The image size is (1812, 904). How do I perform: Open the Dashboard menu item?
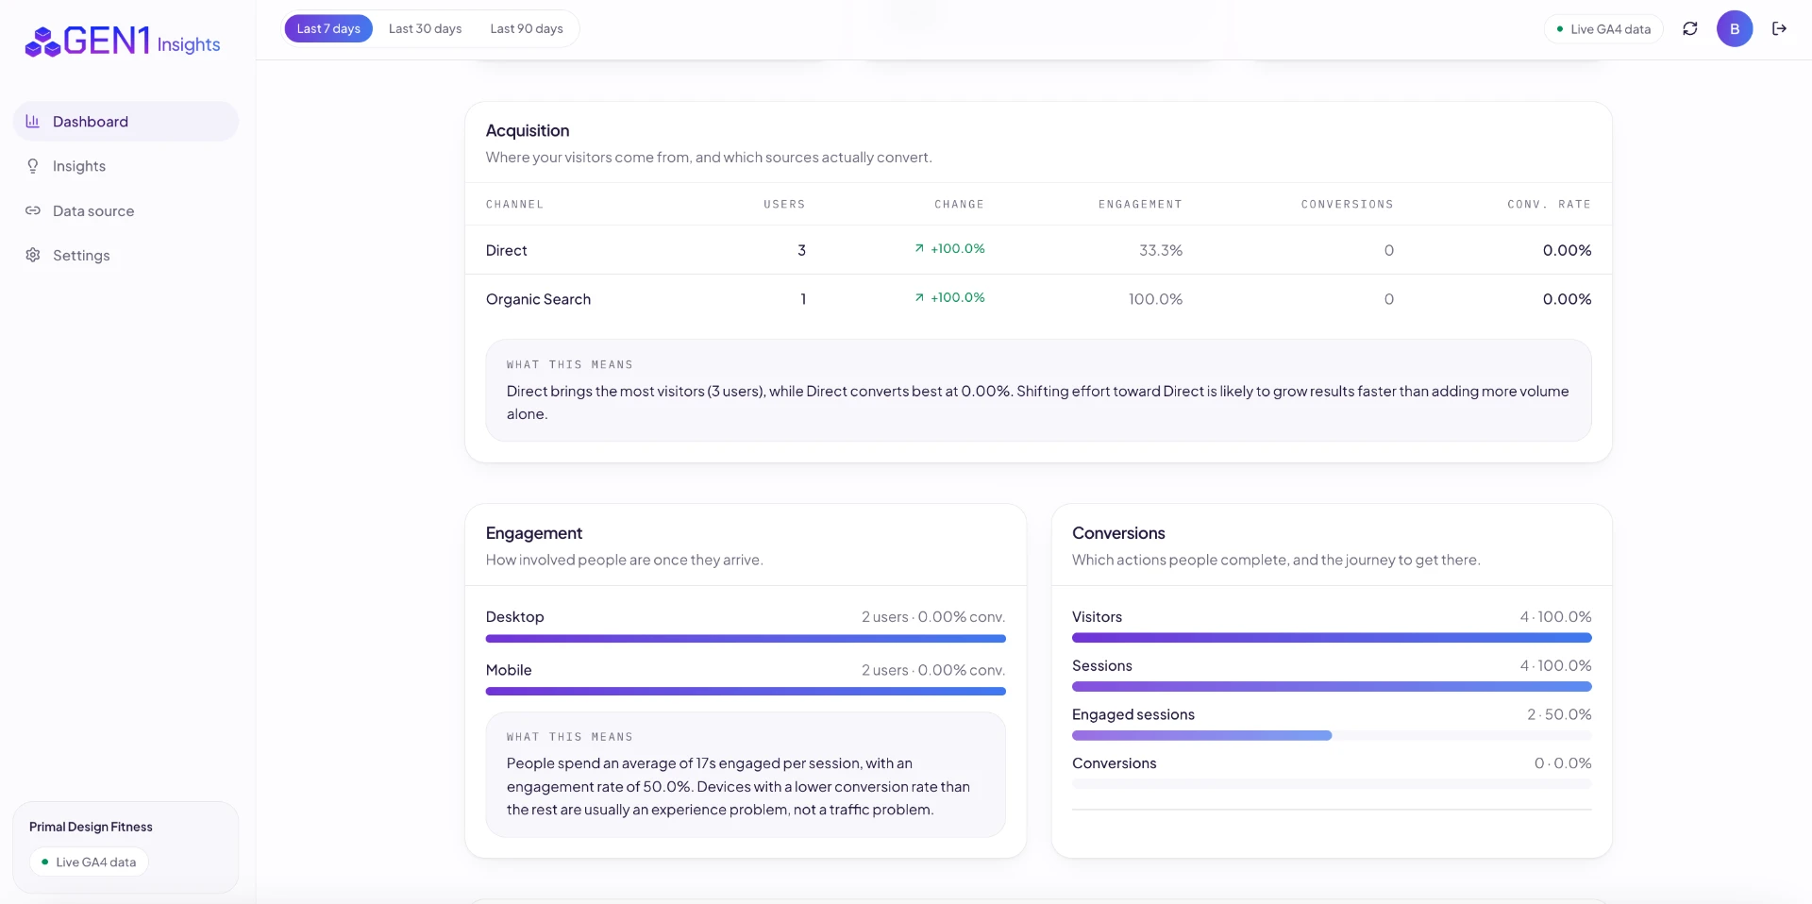[x=126, y=121]
